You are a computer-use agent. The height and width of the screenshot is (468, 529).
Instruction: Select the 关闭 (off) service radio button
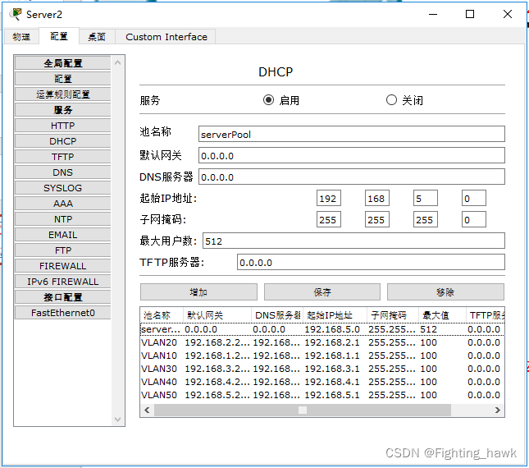click(391, 100)
